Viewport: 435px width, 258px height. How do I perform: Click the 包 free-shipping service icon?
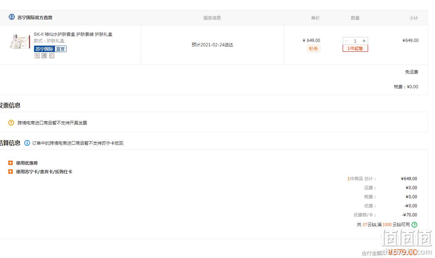coord(37,56)
